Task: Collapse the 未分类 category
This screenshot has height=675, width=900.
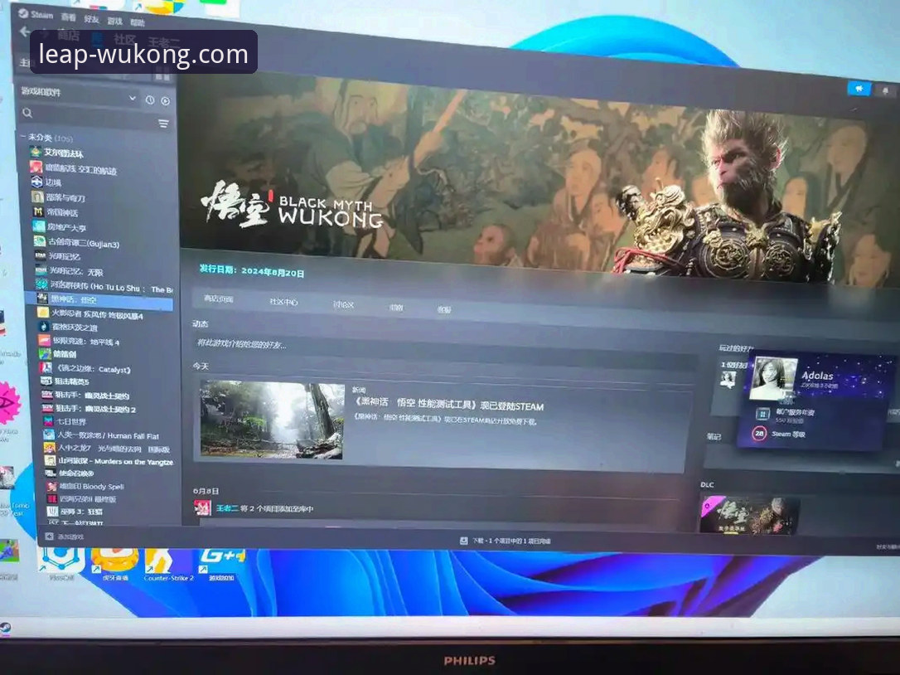Action: pos(23,137)
